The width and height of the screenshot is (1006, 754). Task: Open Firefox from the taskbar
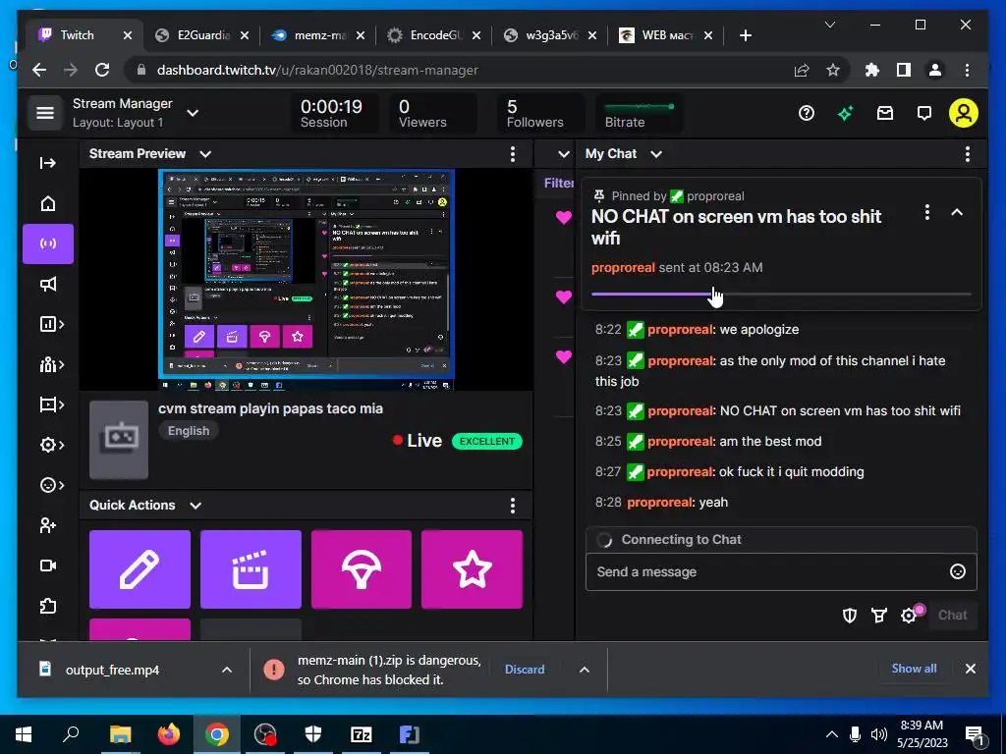coord(168,734)
